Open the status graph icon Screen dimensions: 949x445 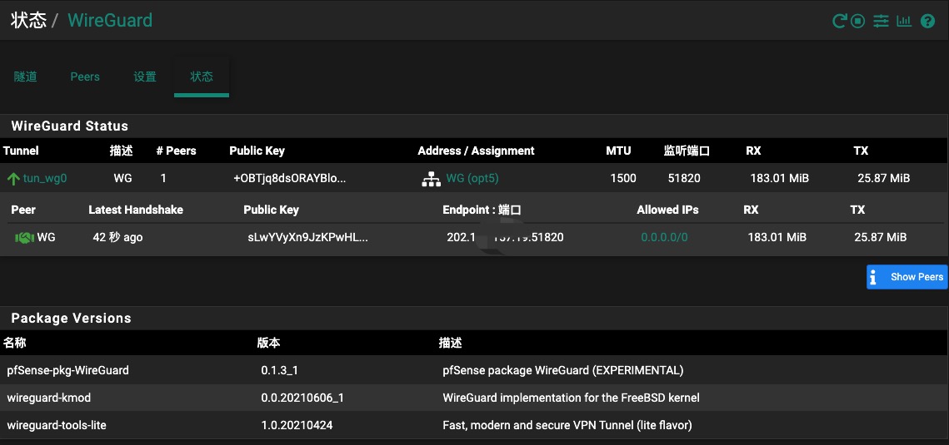(x=904, y=21)
